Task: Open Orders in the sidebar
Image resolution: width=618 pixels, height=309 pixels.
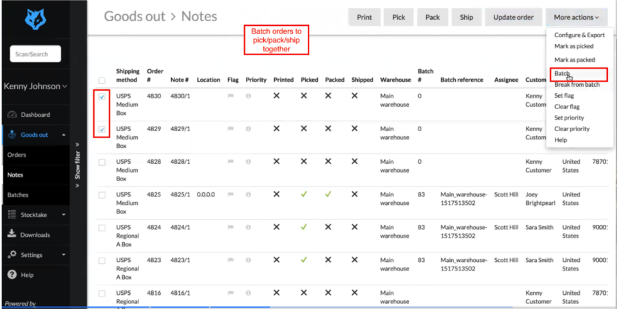Action: pyautogui.click(x=17, y=155)
